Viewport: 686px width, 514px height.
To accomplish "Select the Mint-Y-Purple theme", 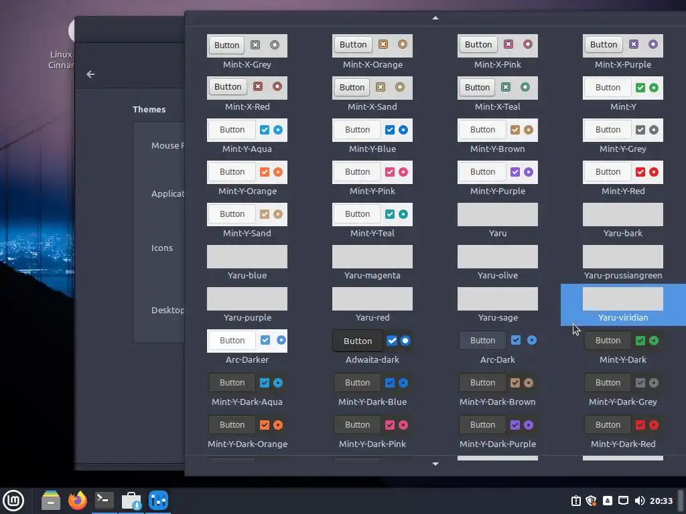I will click(x=498, y=178).
